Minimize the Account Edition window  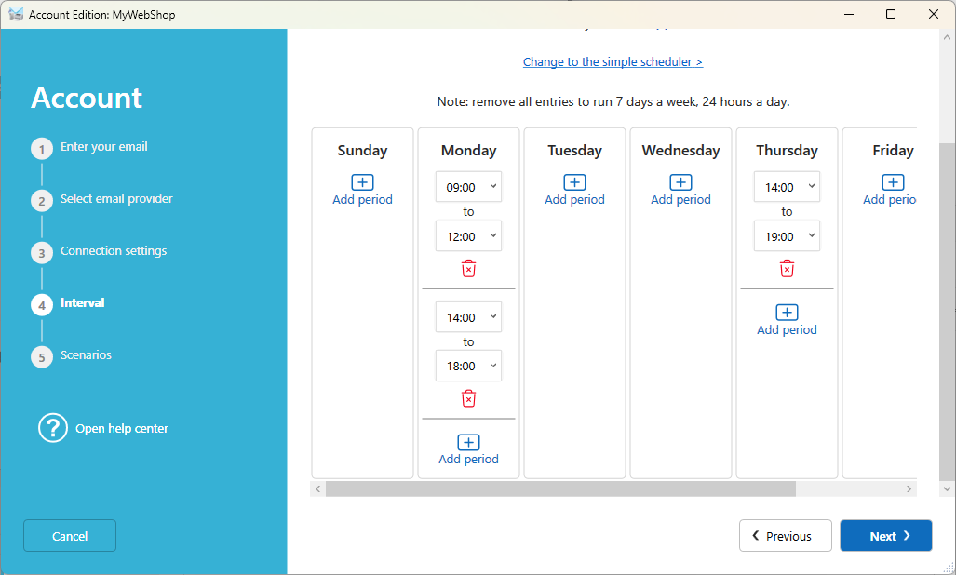pyautogui.click(x=849, y=14)
